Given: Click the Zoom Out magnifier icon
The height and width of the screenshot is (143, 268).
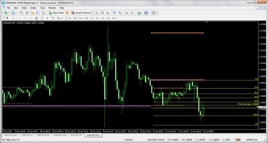Looking at the screenshot, I should (120, 13).
